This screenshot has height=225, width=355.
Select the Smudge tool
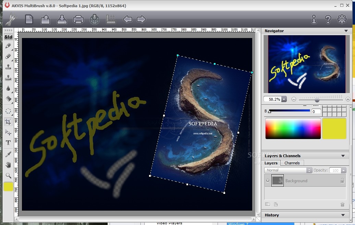(8, 99)
